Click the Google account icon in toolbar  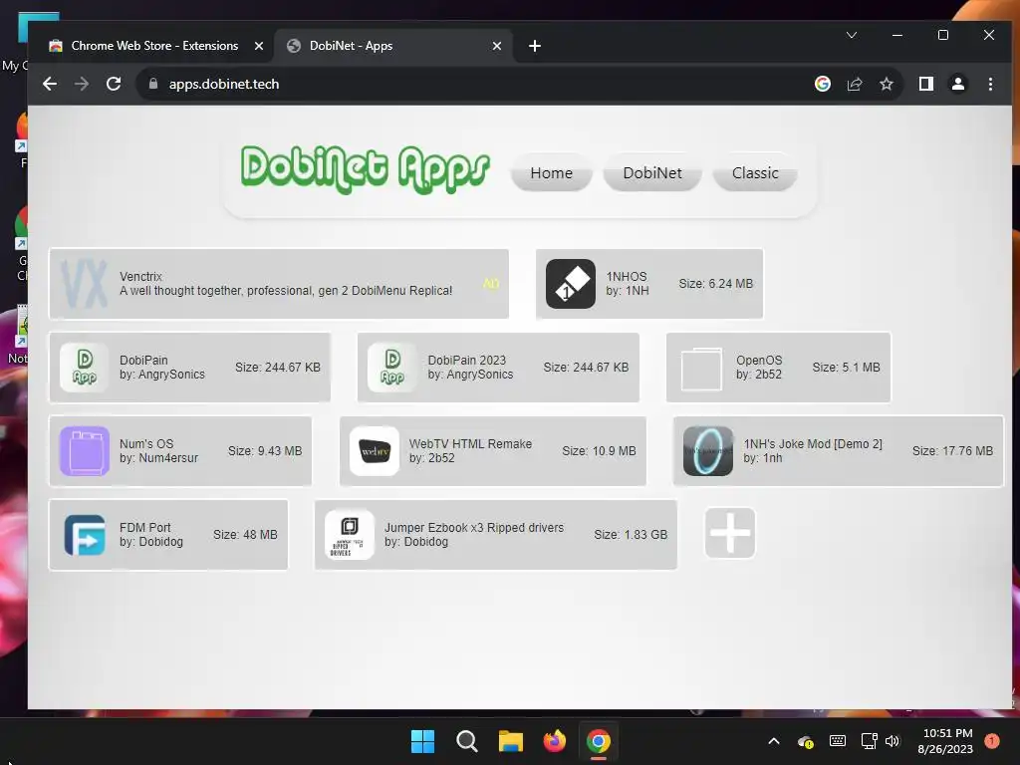(822, 84)
